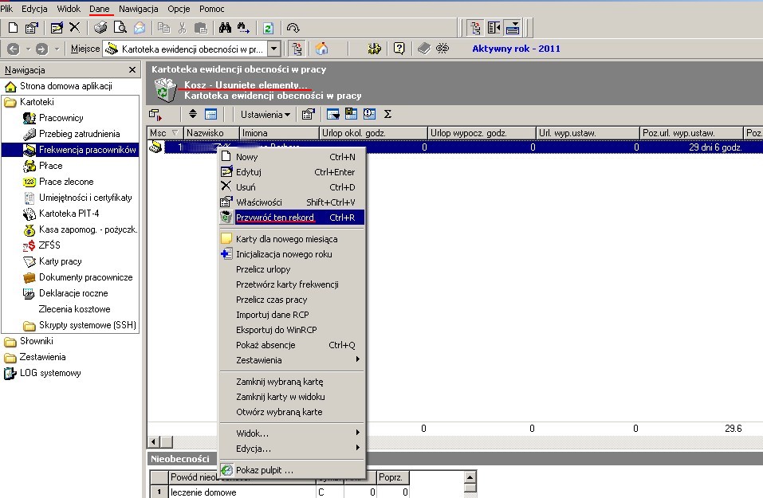Click the Home house icon in toolbar
763x498 pixels.
(x=321, y=49)
